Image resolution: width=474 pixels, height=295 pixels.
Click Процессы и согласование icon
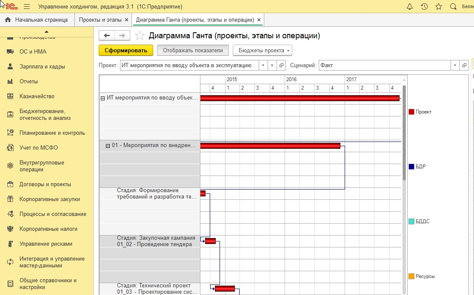coord(10,214)
